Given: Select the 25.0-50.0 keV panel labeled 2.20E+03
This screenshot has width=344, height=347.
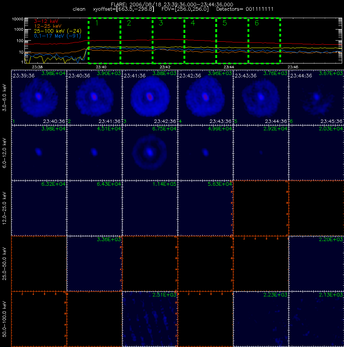Looking at the screenshot, I should (x=317, y=264).
